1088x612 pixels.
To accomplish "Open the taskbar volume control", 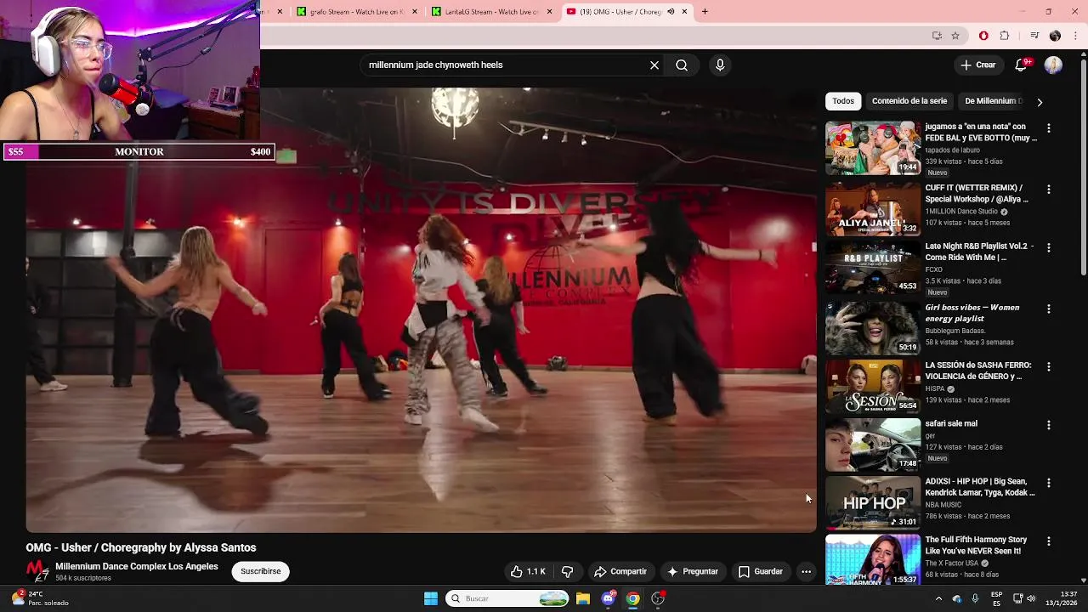I will pyautogui.click(x=1031, y=598).
